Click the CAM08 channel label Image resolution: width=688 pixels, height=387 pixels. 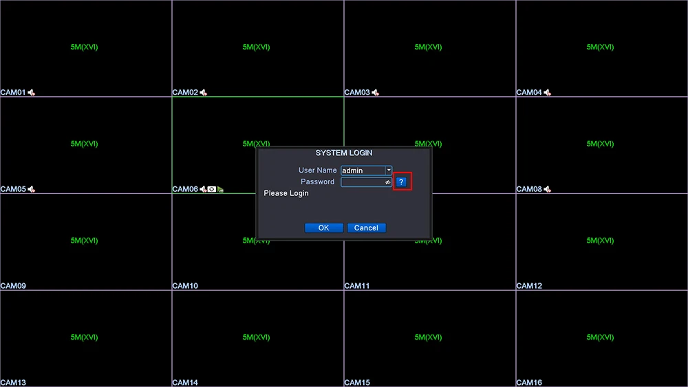coord(529,189)
